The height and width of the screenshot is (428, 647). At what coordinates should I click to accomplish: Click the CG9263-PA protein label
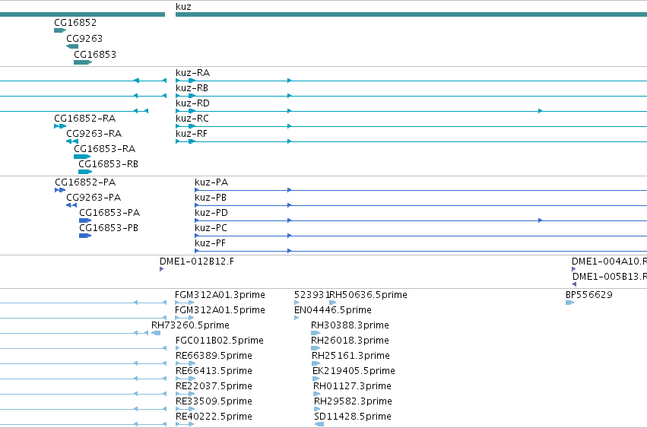click(x=94, y=198)
